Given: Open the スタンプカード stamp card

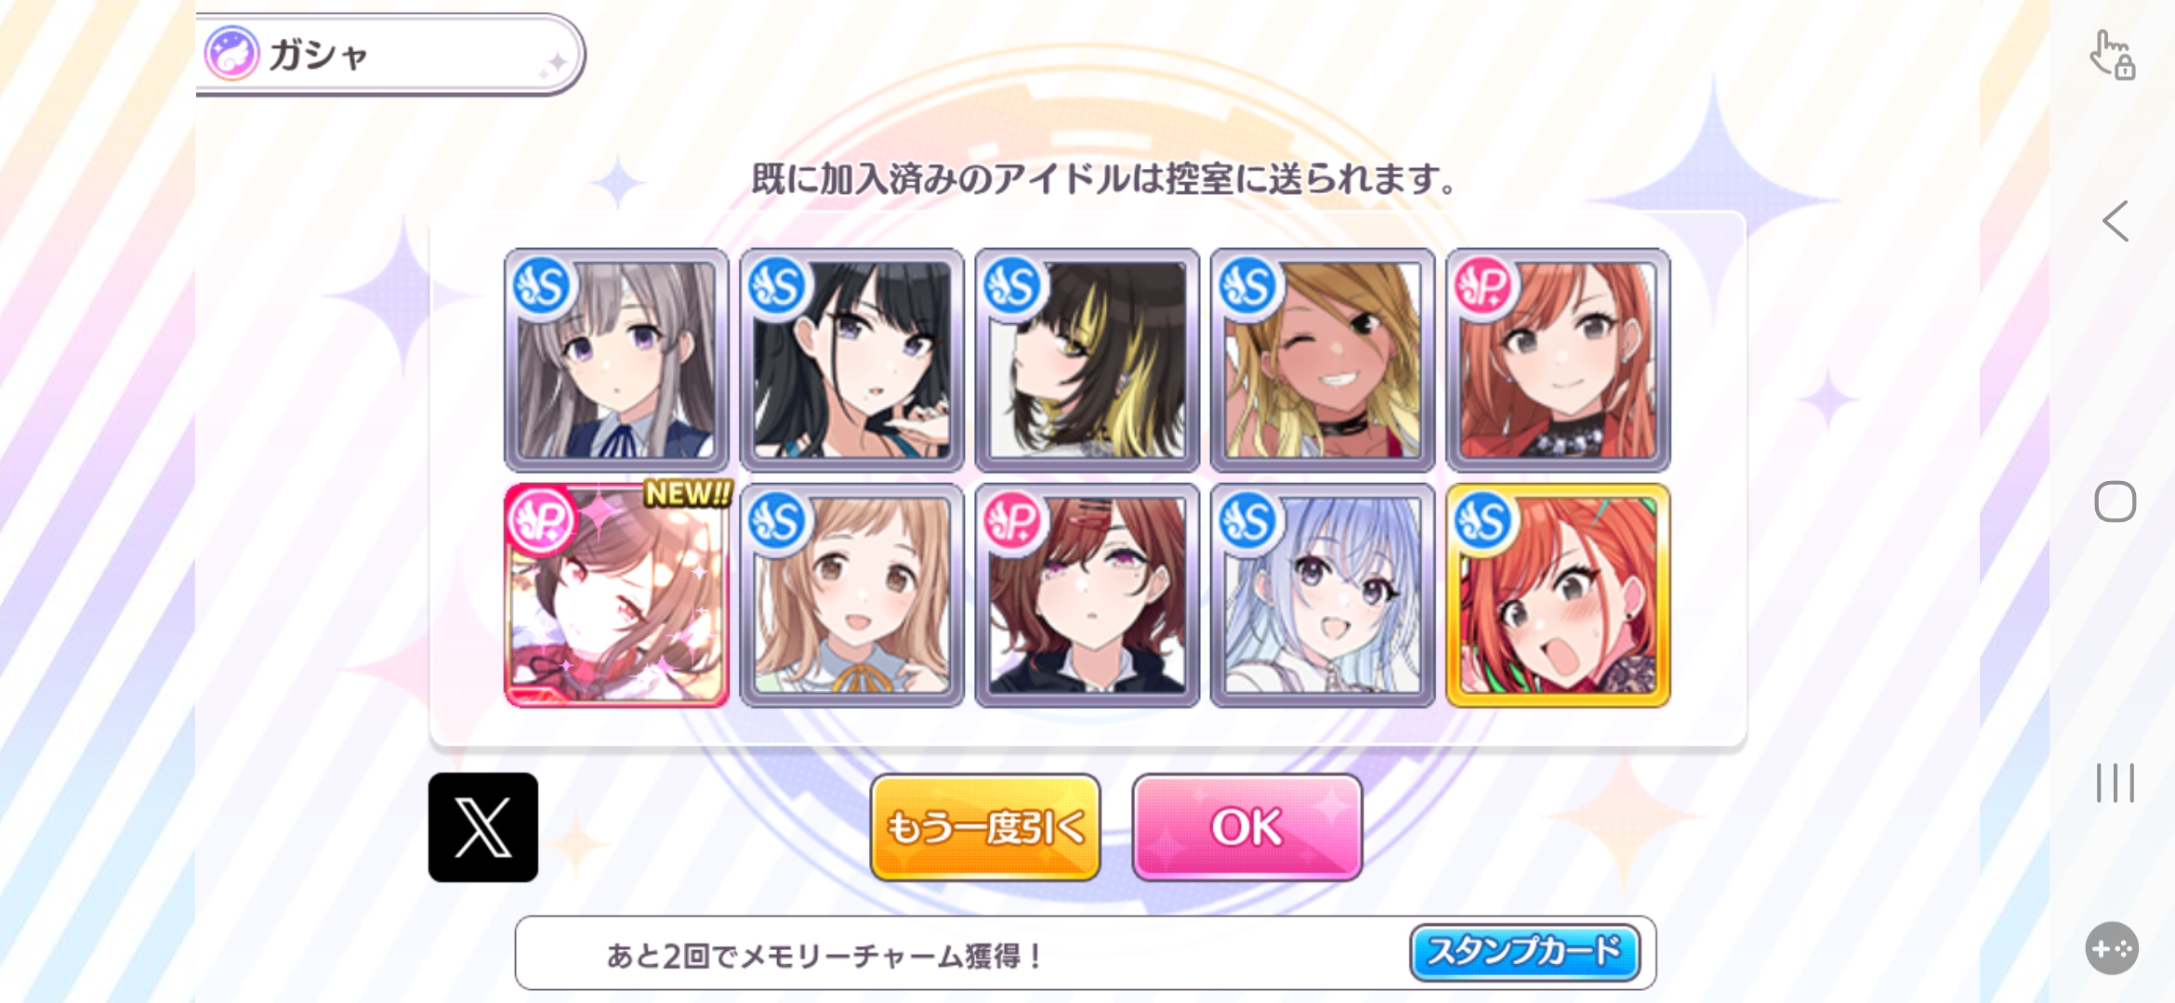Looking at the screenshot, I should tap(1524, 952).
